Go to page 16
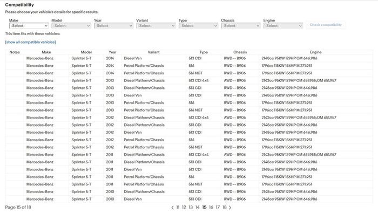The width and height of the screenshot is (378, 214). tap(211, 207)
